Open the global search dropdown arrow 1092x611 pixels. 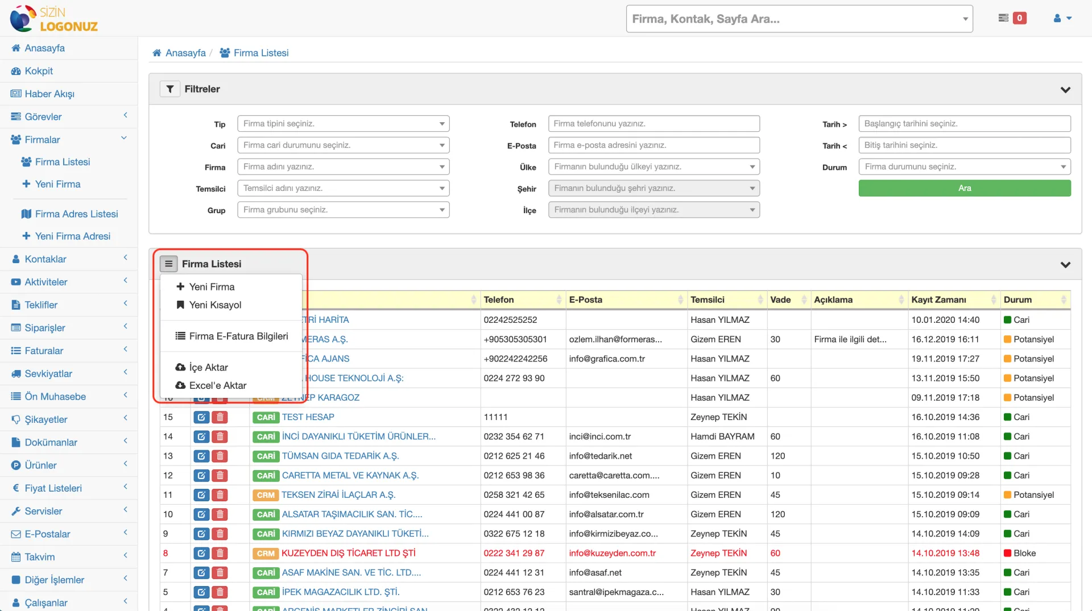(x=965, y=19)
